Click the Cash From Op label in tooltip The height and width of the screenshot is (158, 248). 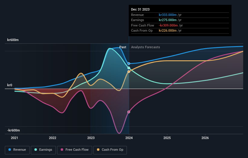click(142, 31)
